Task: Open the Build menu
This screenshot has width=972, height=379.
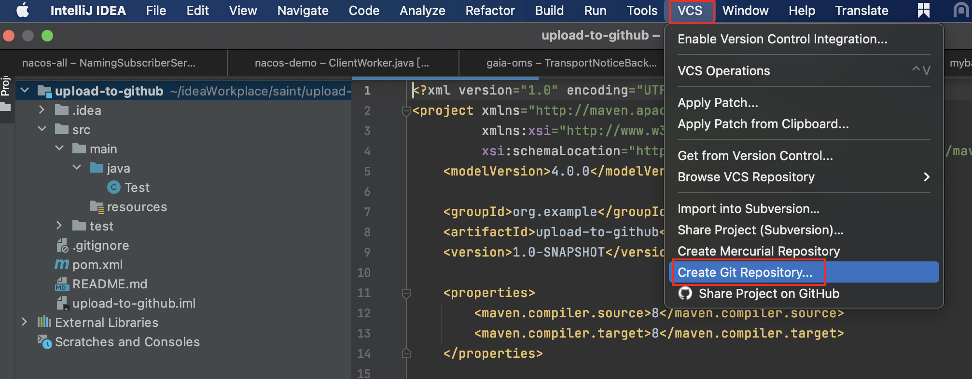Action: 549,11
